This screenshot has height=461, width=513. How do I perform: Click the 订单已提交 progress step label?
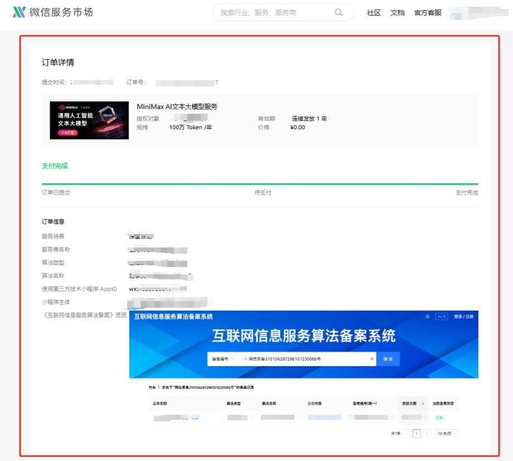[x=56, y=192]
